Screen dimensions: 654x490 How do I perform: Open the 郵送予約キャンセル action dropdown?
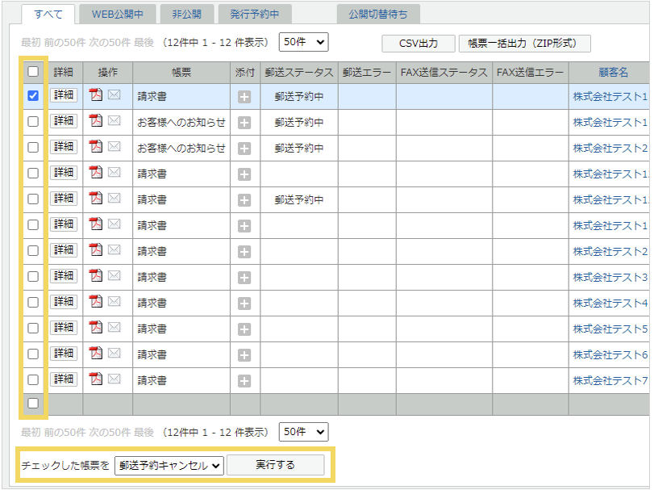click(x=169, y=466)
